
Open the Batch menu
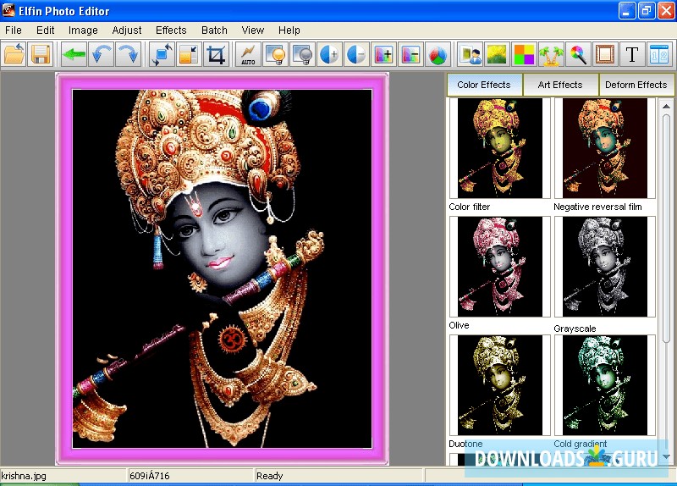(x=214, y=30)
